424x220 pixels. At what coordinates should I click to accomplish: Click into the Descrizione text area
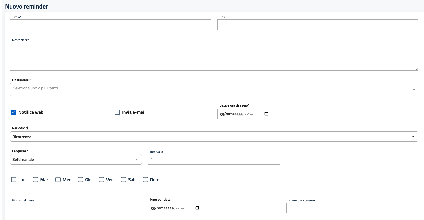(214, 56)
